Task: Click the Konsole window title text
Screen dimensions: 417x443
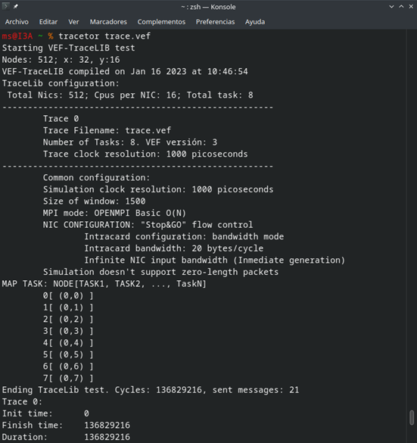Action: point(208,7)
